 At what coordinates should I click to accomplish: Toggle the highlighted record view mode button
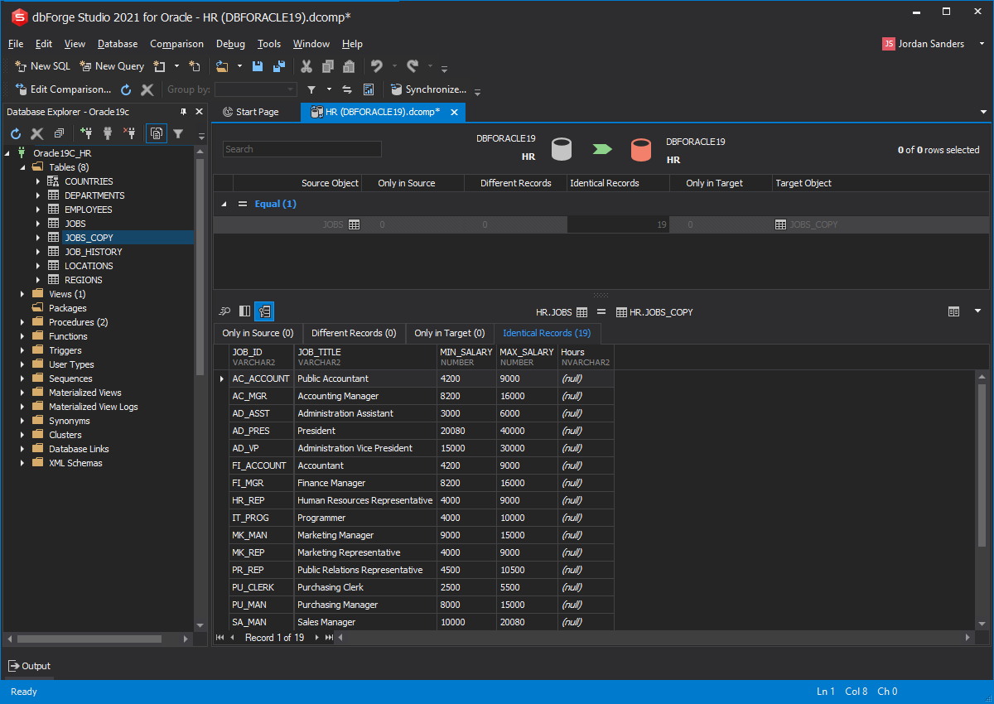pyautogui.click(x=264, y=311)
